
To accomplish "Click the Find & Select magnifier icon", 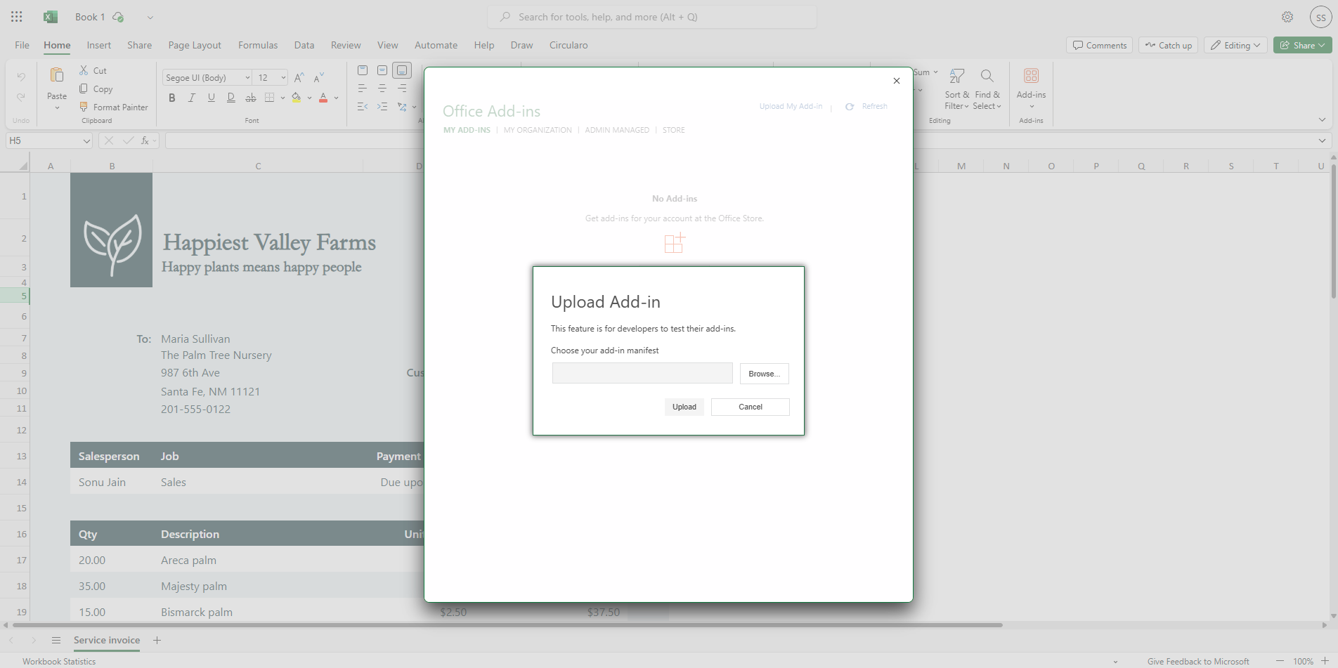I will point(987,77).
